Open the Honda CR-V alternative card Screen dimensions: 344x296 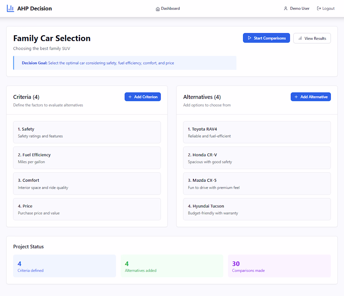point(257,158)
